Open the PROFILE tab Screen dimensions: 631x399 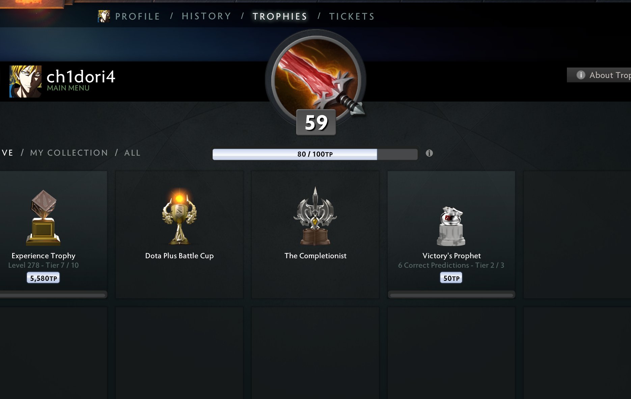point(137,16)
